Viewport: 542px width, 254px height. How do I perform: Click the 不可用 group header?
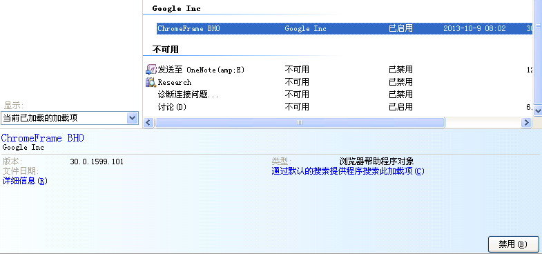click(165, 50)
